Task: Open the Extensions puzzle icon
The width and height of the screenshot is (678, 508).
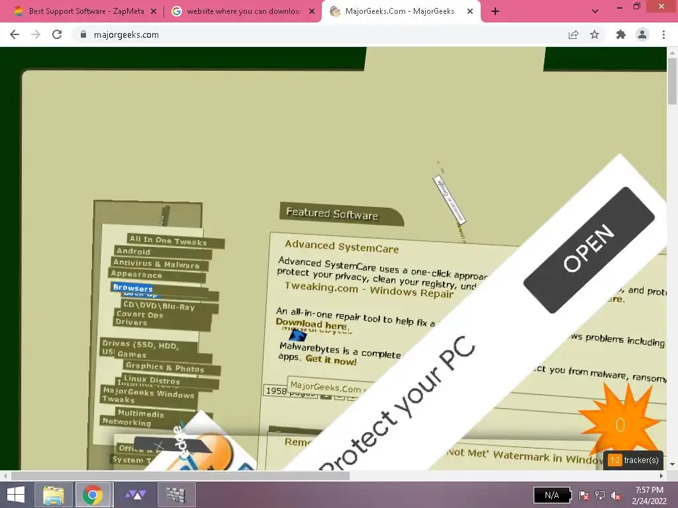Action: click(621, 34)
